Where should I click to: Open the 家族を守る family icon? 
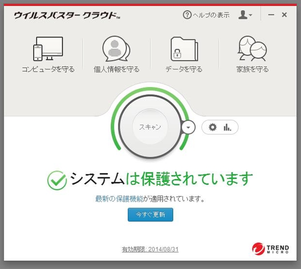point(252,49)
